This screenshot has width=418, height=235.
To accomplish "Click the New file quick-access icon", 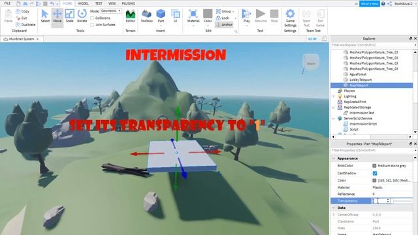I will click(18, 3).
